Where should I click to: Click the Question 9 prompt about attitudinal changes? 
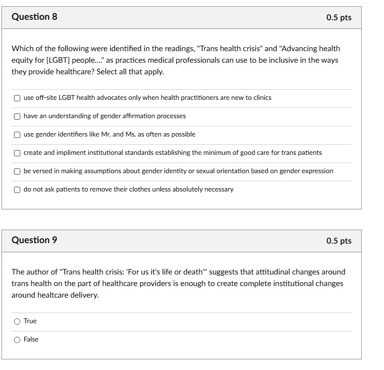click(178, 284)
